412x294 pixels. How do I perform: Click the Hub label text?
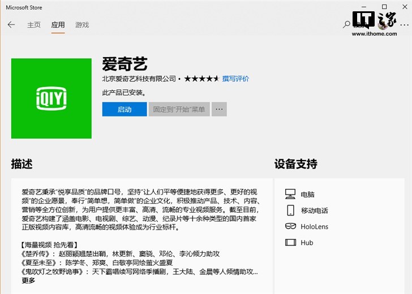pyautogui.click(x=307, y=243)
